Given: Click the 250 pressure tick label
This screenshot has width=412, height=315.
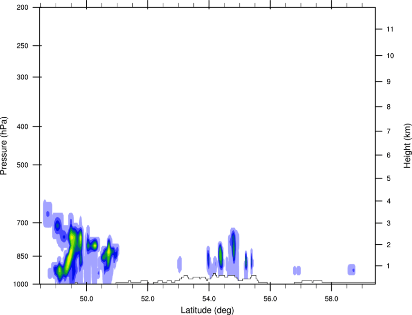Looking at the screenshot, I should pyautogui.click(x=23, y=46).
